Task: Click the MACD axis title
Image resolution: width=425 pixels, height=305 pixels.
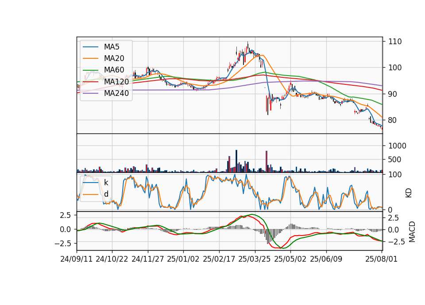Action: pos(412,232)
